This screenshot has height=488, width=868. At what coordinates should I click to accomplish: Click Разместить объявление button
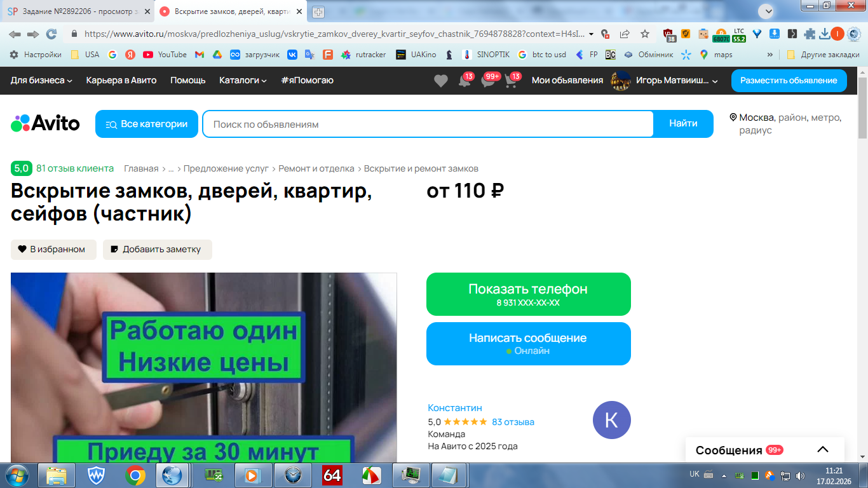(x=789, y=81)
